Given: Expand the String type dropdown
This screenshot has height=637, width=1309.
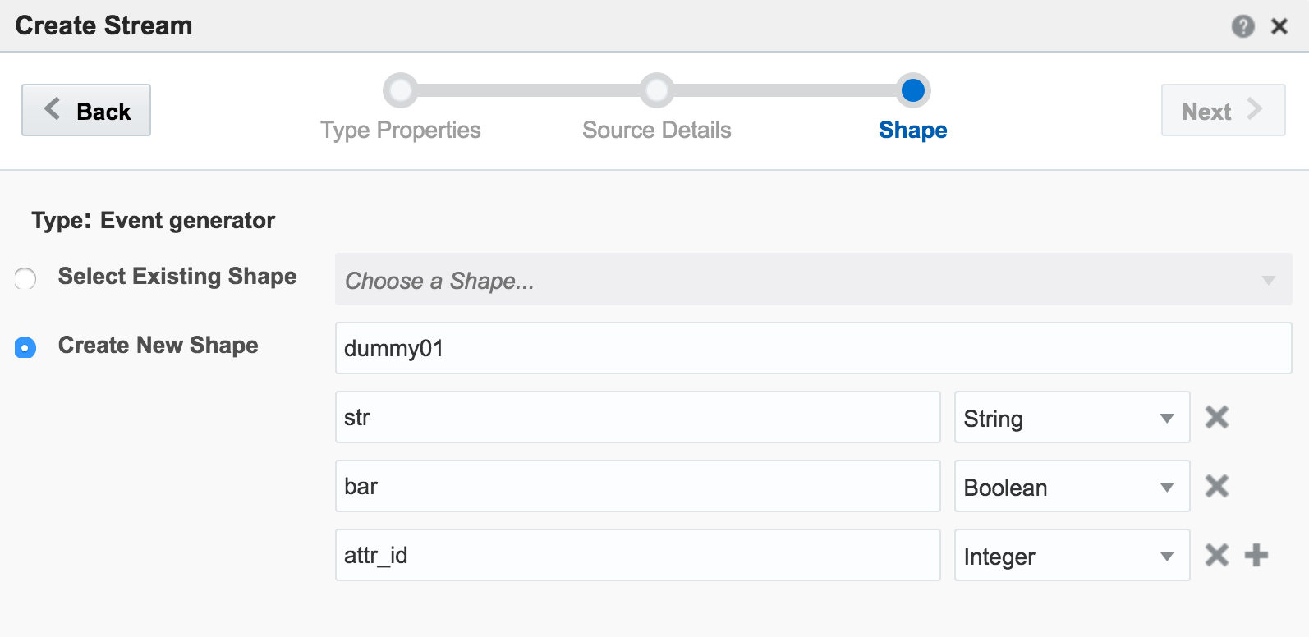Looking at the screenshot, I should pyautogui.click(x=1071, y=418).
